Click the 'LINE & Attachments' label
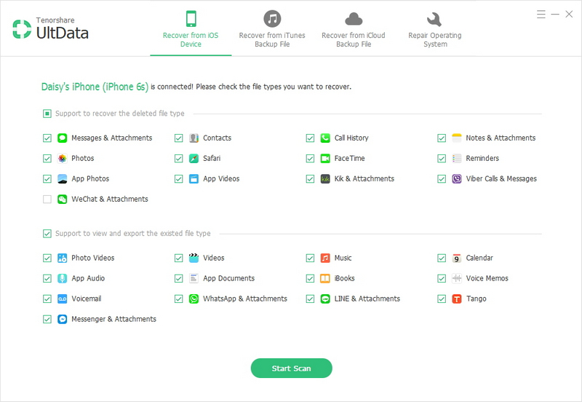 367,299
